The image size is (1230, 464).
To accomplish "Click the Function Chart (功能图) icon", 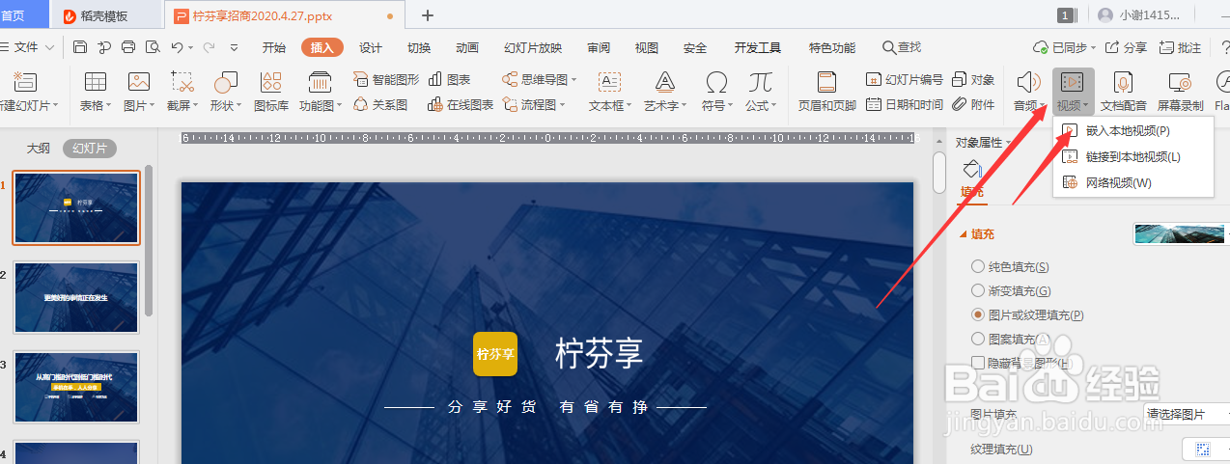I will pyautogui.click(x=320, y=82).
